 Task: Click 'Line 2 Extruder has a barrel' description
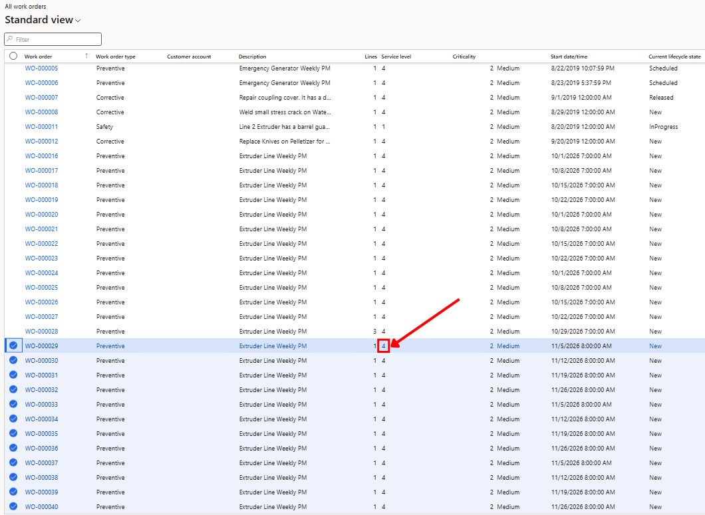(x=285, y=127)
